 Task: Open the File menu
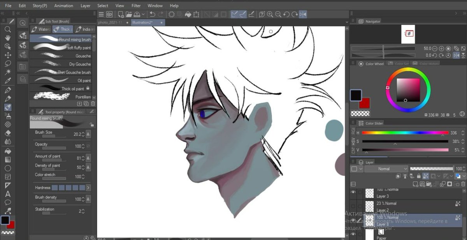coord(8,6)
